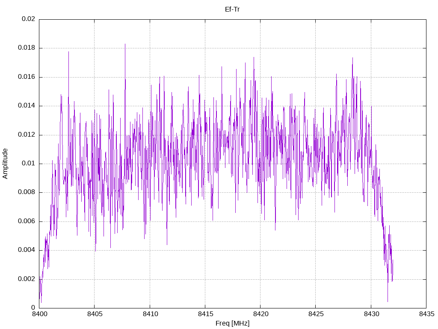The width and height of the screenshot is (438, 329).
Task: Click the 0.01 y-axis tick label
Action: tap(29, 163)
